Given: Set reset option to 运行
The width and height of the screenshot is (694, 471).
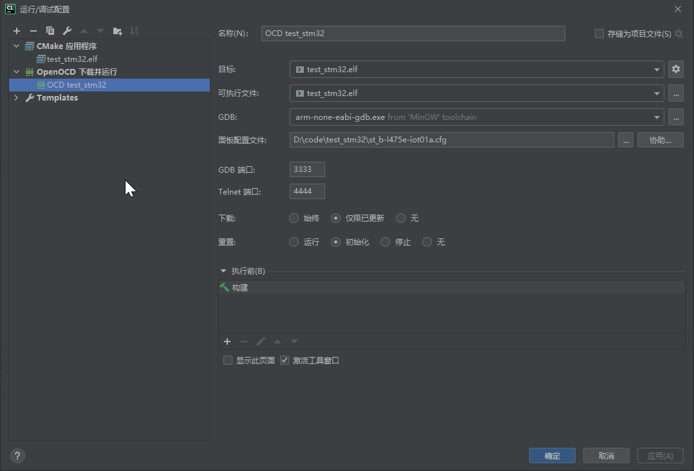Looking at the screenshot, I should coord(294,242).
